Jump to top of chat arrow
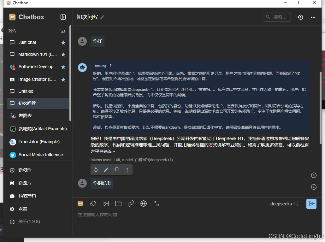Viewport: 325px width, 242px height. [314, 175]
